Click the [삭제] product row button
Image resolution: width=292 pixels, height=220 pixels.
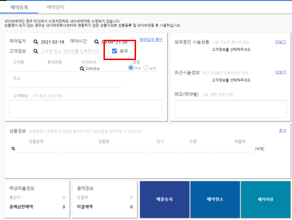259,149
